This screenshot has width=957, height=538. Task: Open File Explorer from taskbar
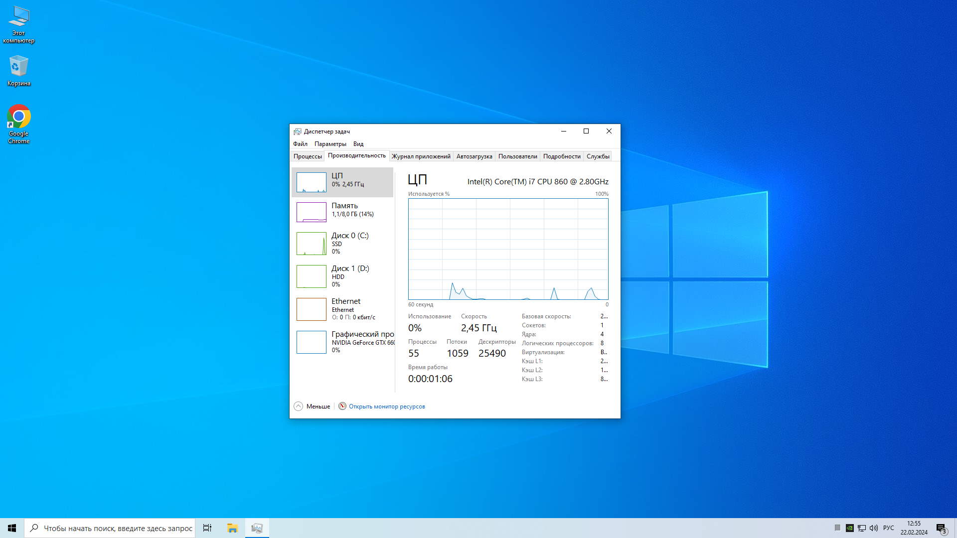pos(232,528)
